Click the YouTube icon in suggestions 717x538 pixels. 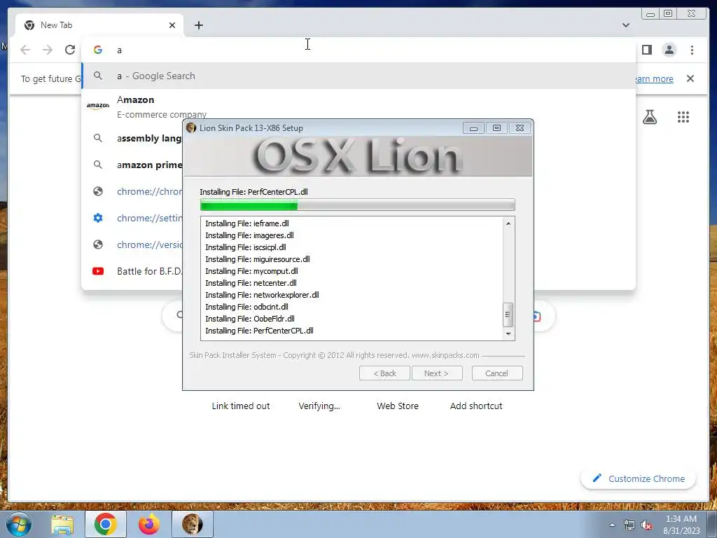click(98, 271)
